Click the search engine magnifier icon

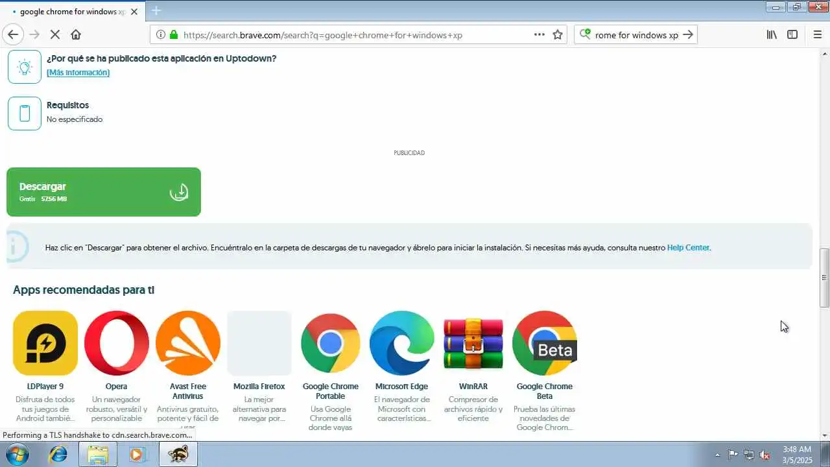(x=585, y=34)
